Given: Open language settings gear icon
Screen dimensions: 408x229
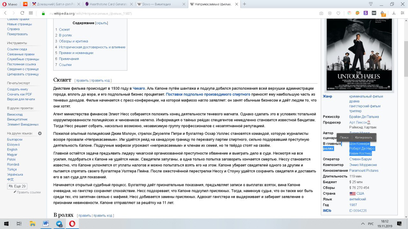Looking at the screenshot, I should pyautogui.click(x=40, y=133).
